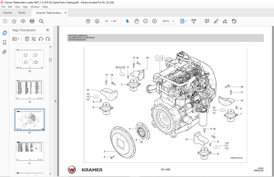Rotate page clockwise
The width and height of the screenshot is (274, 177).
click(x=48, y=39)
